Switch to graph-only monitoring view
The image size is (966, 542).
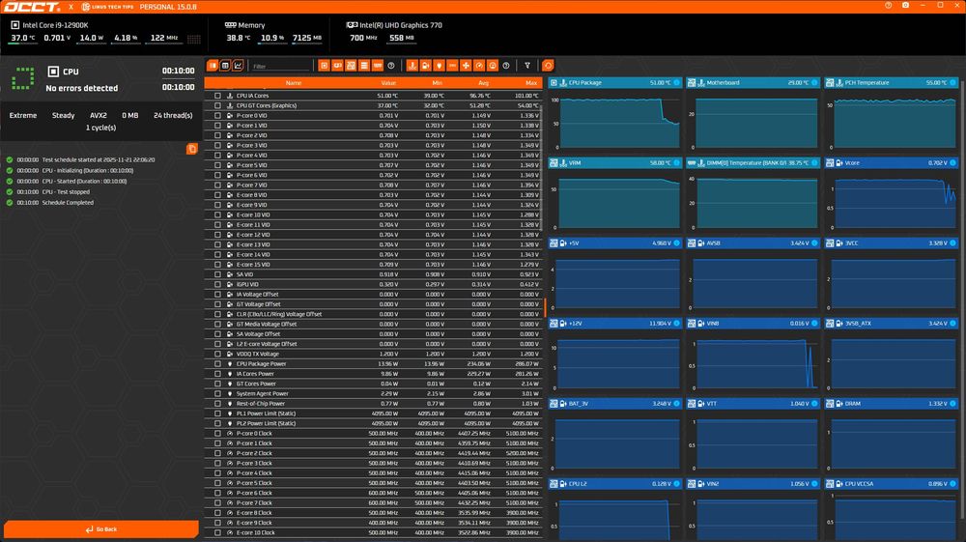coord(238,66)
